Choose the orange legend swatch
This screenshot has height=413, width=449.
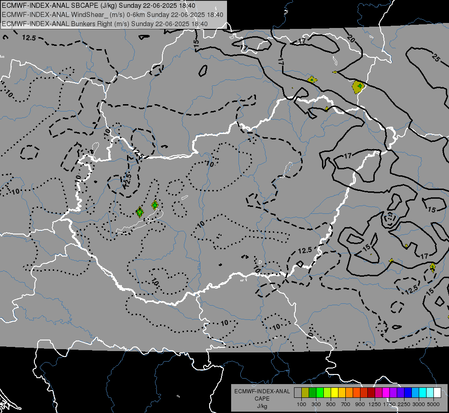pyautogui.click(x=349, y=393)
